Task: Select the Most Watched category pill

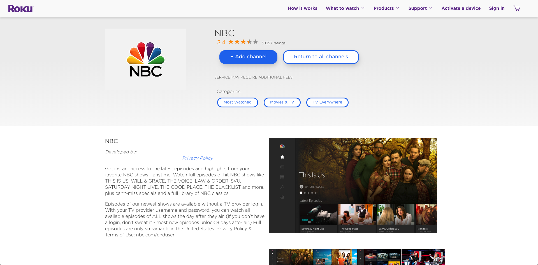Action: click(237, 102)
